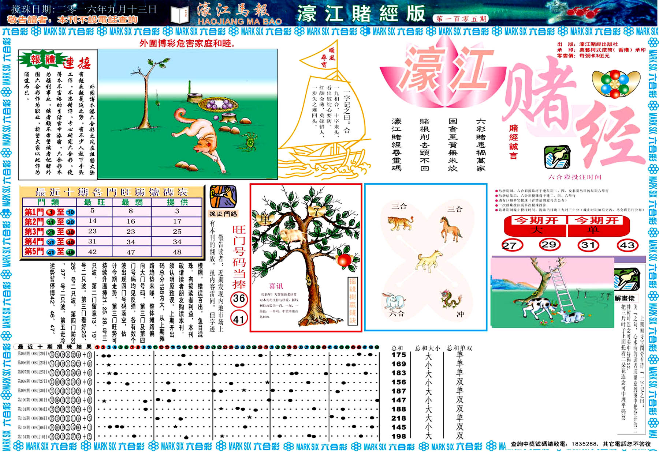Click the 第一百零五期 issue badge
Viewport: 659px width, 452px height.
coord(461,19)
